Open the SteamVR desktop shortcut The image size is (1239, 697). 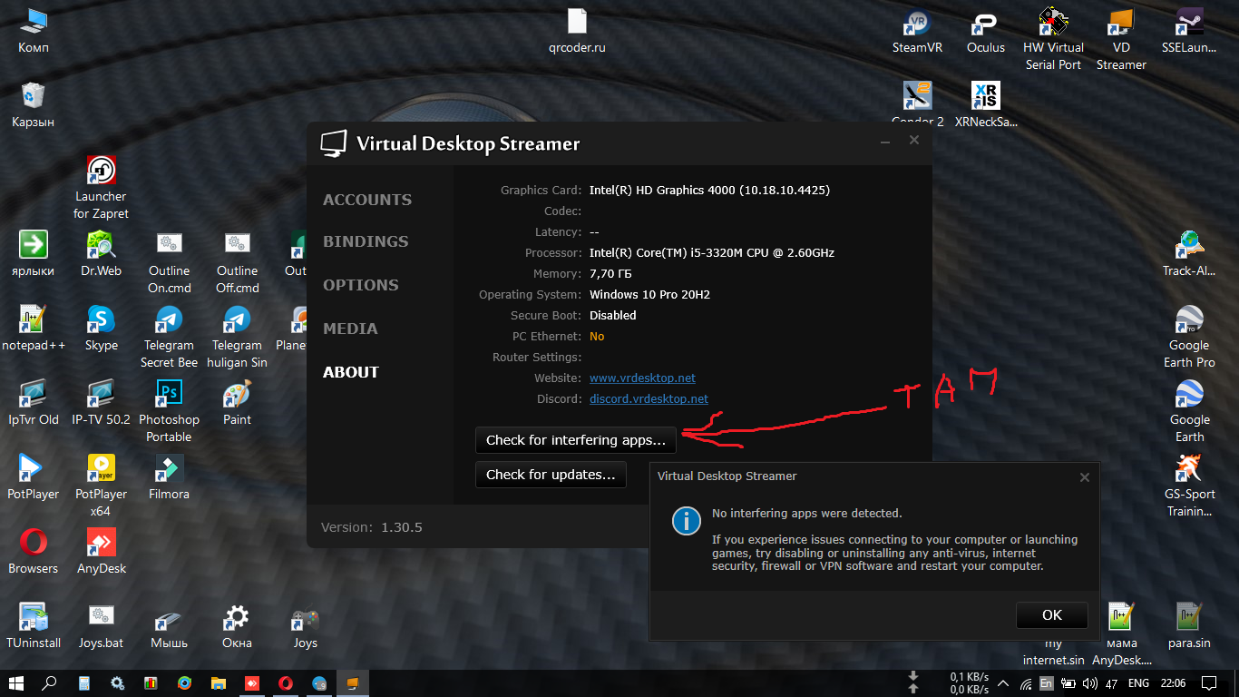coord(917,25)
